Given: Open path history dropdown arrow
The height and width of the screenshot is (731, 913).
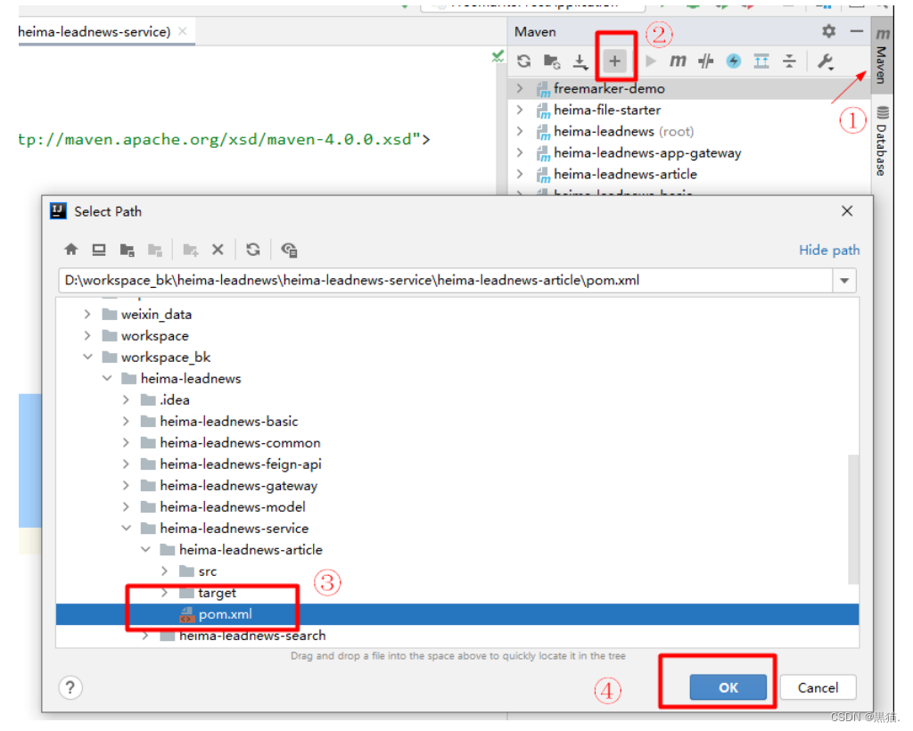Looking at the screenshot, I should 844,281.
